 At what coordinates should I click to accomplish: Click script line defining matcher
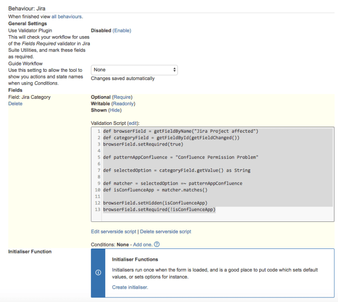tap(172, 183)
